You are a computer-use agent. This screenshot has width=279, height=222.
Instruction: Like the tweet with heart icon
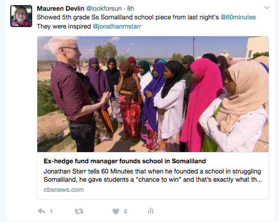point(115,211)
